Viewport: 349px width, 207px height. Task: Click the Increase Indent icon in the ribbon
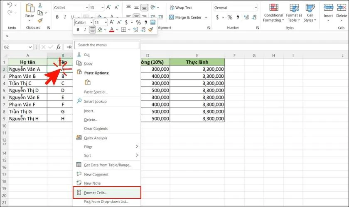click(x=160, y=17)
